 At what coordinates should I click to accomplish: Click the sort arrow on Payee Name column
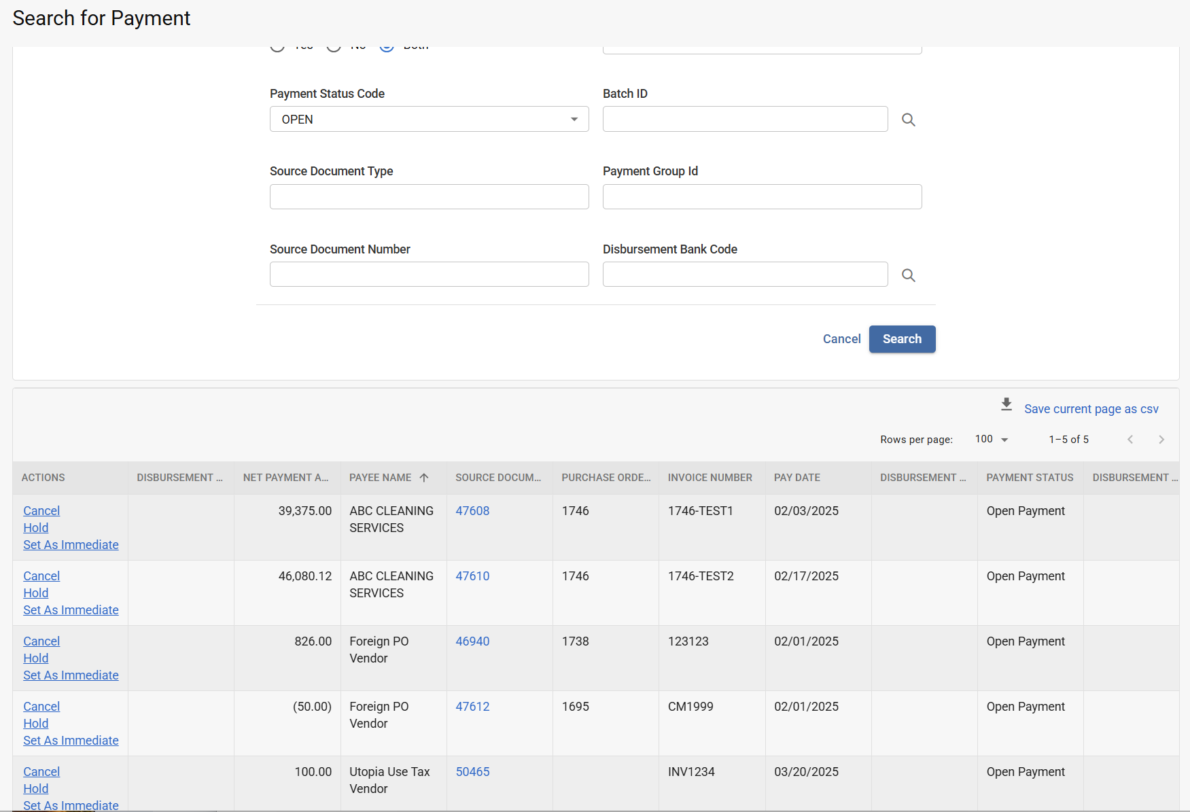424,478
